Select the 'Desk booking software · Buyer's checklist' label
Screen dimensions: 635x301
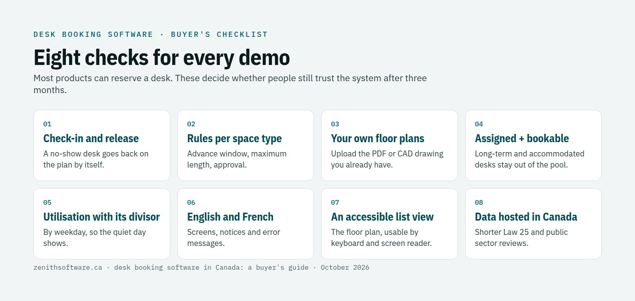coord(150,34)
